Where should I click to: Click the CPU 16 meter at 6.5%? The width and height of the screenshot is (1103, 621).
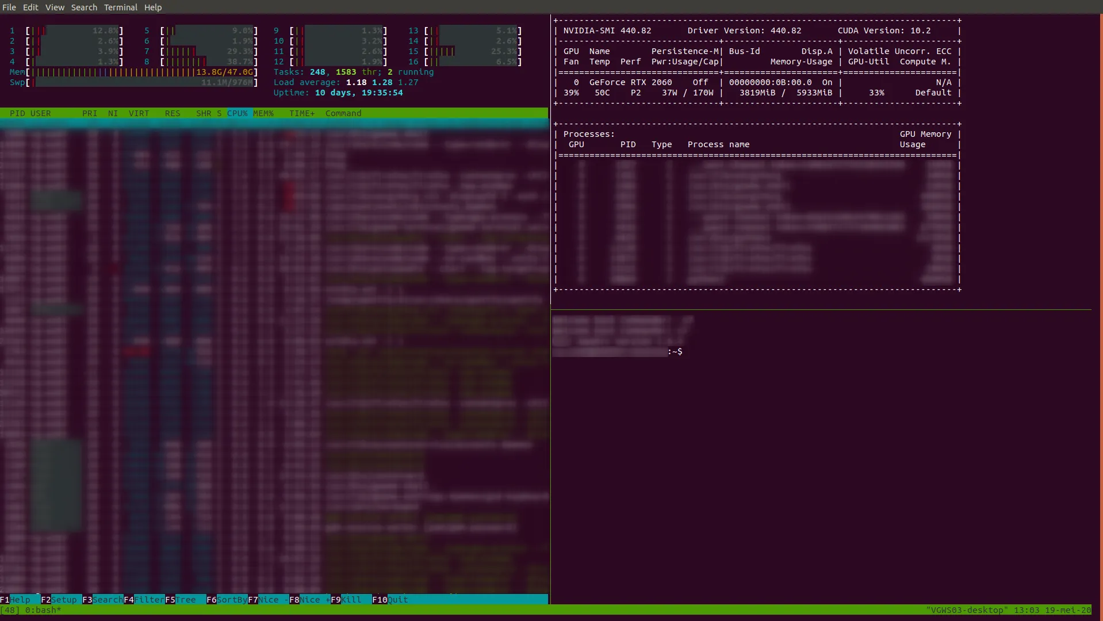(465, 62)
